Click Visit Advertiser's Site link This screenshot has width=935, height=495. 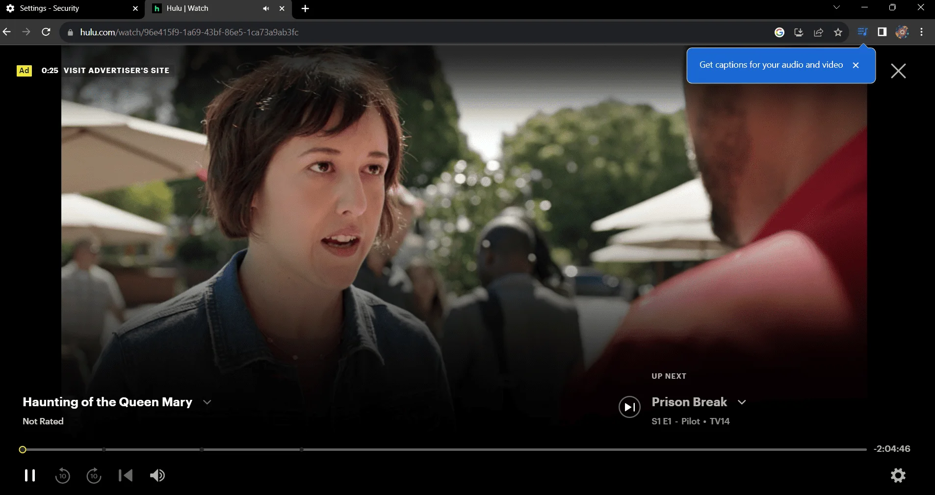[x=117, y=70]
